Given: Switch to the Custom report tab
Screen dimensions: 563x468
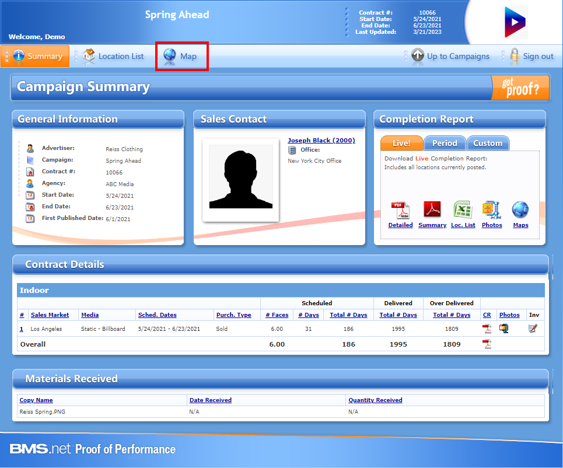Looking at the screenshot, I should pyautogui.click(x=487, y=143).
